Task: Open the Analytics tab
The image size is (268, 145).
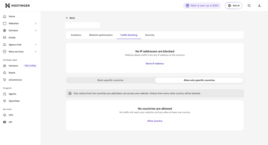Action: coord(76,35)
